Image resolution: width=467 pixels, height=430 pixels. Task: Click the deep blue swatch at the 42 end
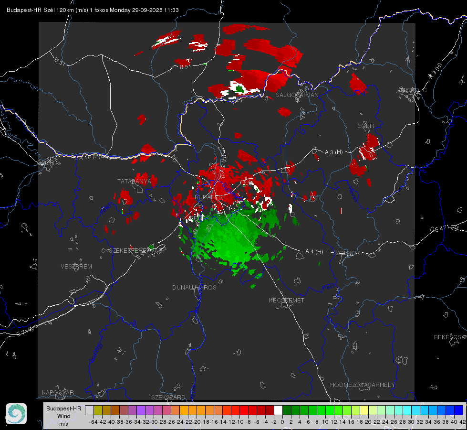point(458,410)
